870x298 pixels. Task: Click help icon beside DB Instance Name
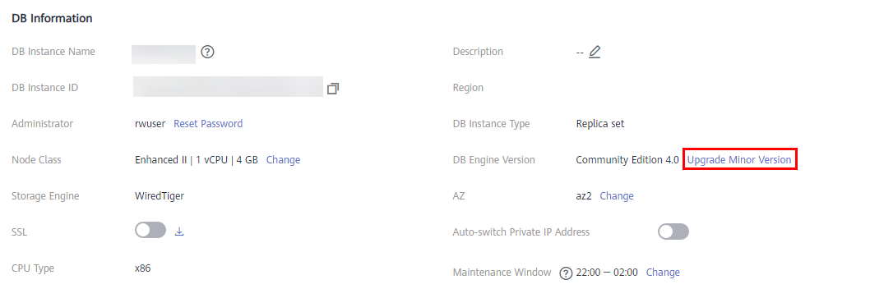207,52
